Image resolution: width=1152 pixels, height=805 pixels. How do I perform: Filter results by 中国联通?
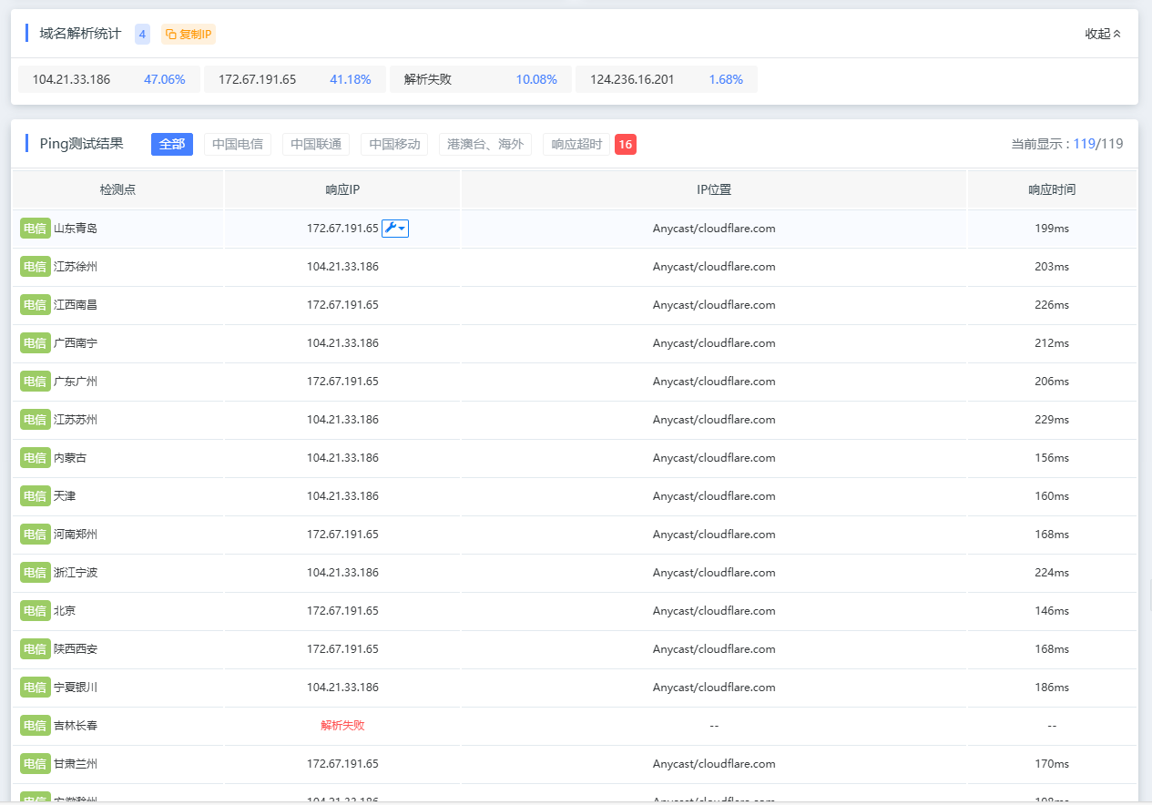coord(316,144)
